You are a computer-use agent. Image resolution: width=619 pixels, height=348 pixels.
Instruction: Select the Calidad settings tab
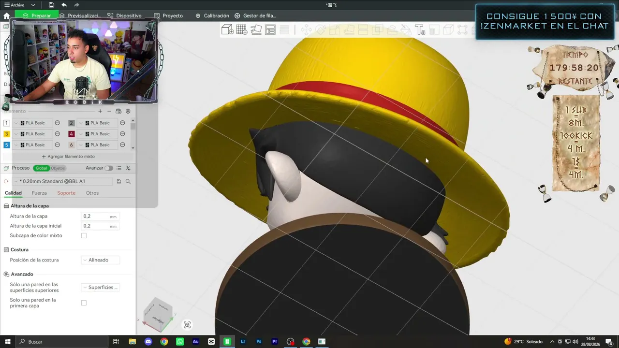point(13,193)
